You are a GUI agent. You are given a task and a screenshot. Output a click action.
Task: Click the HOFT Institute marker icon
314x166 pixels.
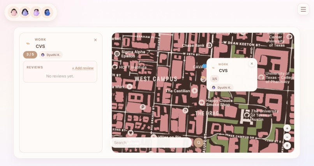pyautogui.click(x=115, y=67)
